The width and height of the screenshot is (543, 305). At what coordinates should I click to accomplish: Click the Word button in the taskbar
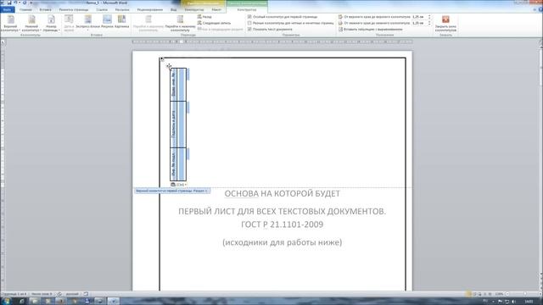coord(113,302)
